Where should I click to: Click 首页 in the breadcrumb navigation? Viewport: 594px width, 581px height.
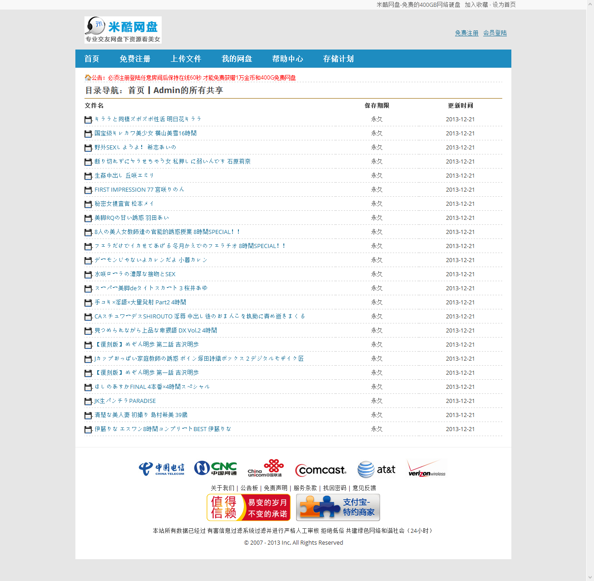coord(136,90)
